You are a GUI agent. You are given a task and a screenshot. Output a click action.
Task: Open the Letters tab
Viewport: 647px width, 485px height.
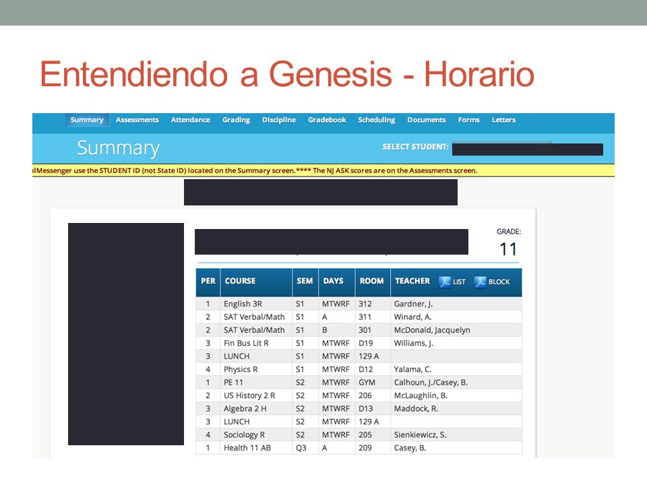(x=503, y=120)
